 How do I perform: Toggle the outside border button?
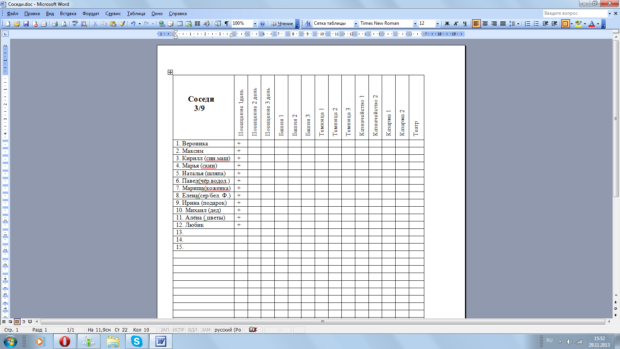tap(565, 24)
